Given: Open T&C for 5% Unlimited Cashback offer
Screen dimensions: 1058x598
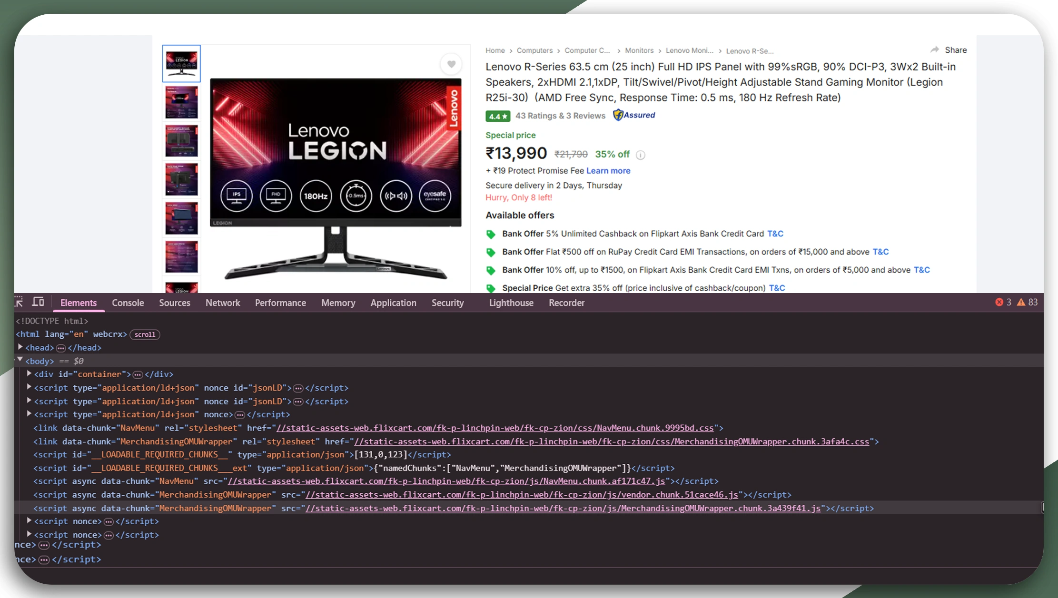Looking at the screenshot, I should click(775, 234).
